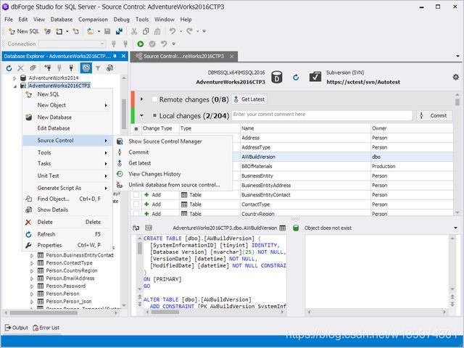Open the Comparison menu

[x=93, y=20]
